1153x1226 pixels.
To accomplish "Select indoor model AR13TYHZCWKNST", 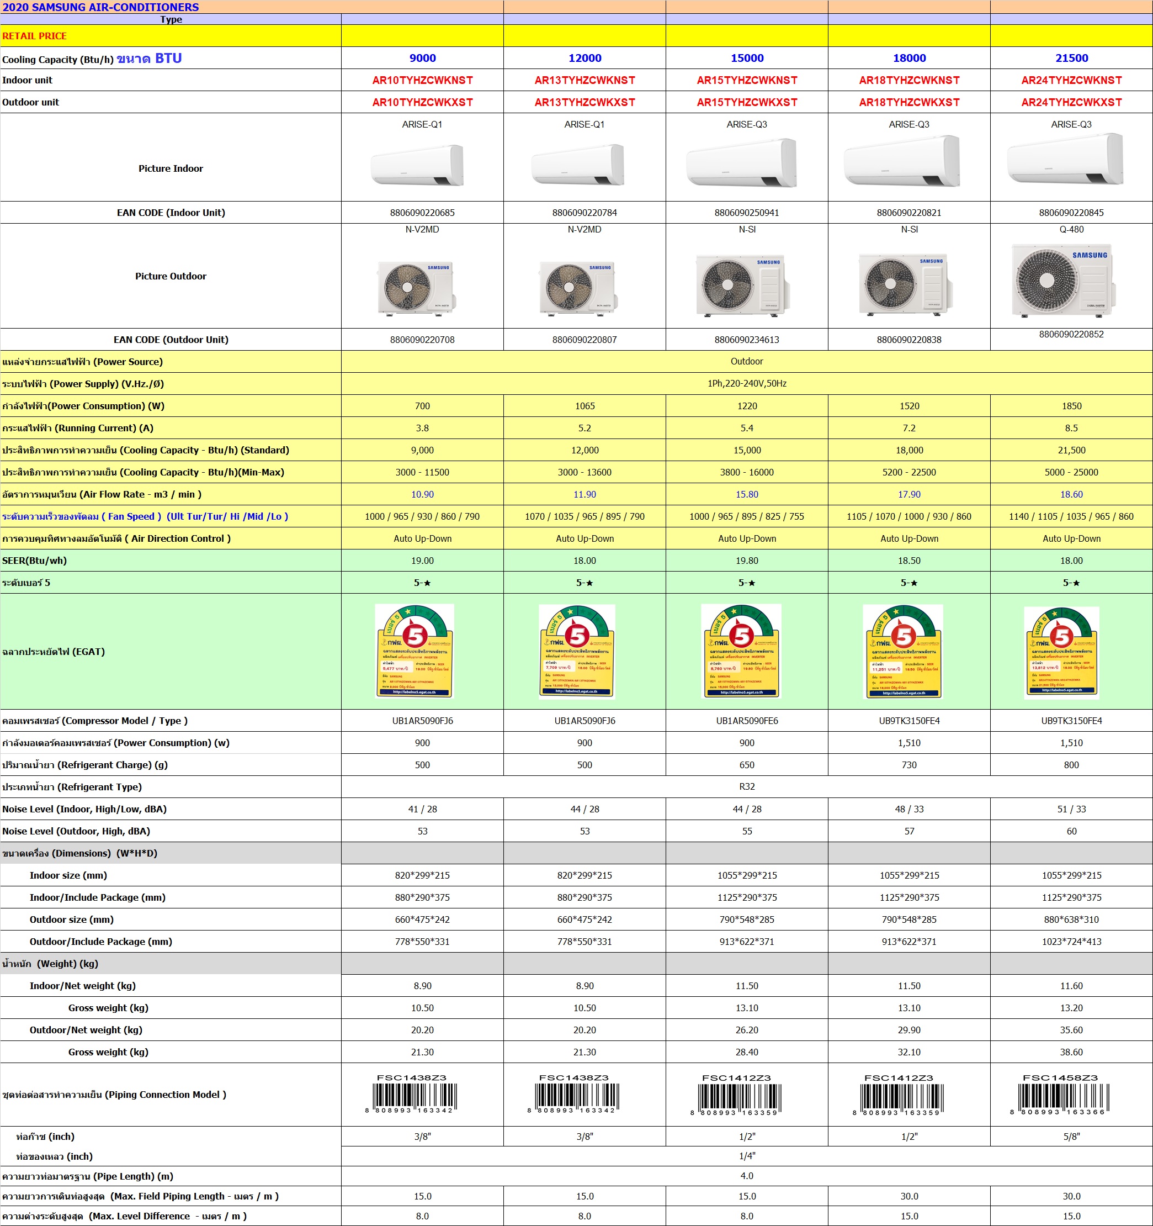I will tap(585, 80).
